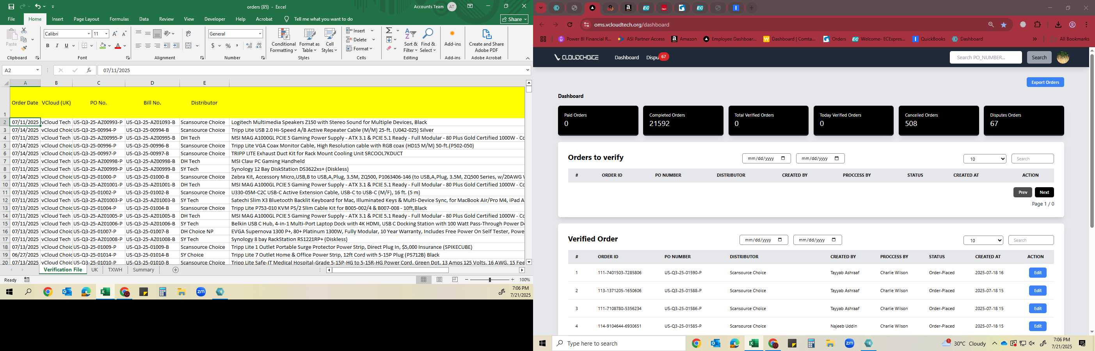
Task: Toggle Align Left button in Alignment group
Action: tap(138, 46)
